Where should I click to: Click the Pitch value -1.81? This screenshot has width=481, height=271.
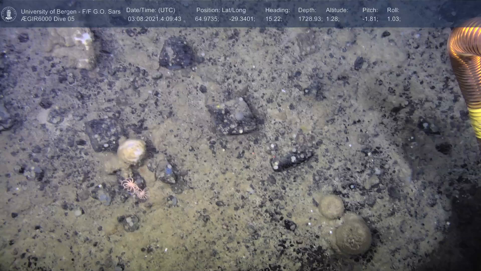pyautogui.click(x=370, y=19)
